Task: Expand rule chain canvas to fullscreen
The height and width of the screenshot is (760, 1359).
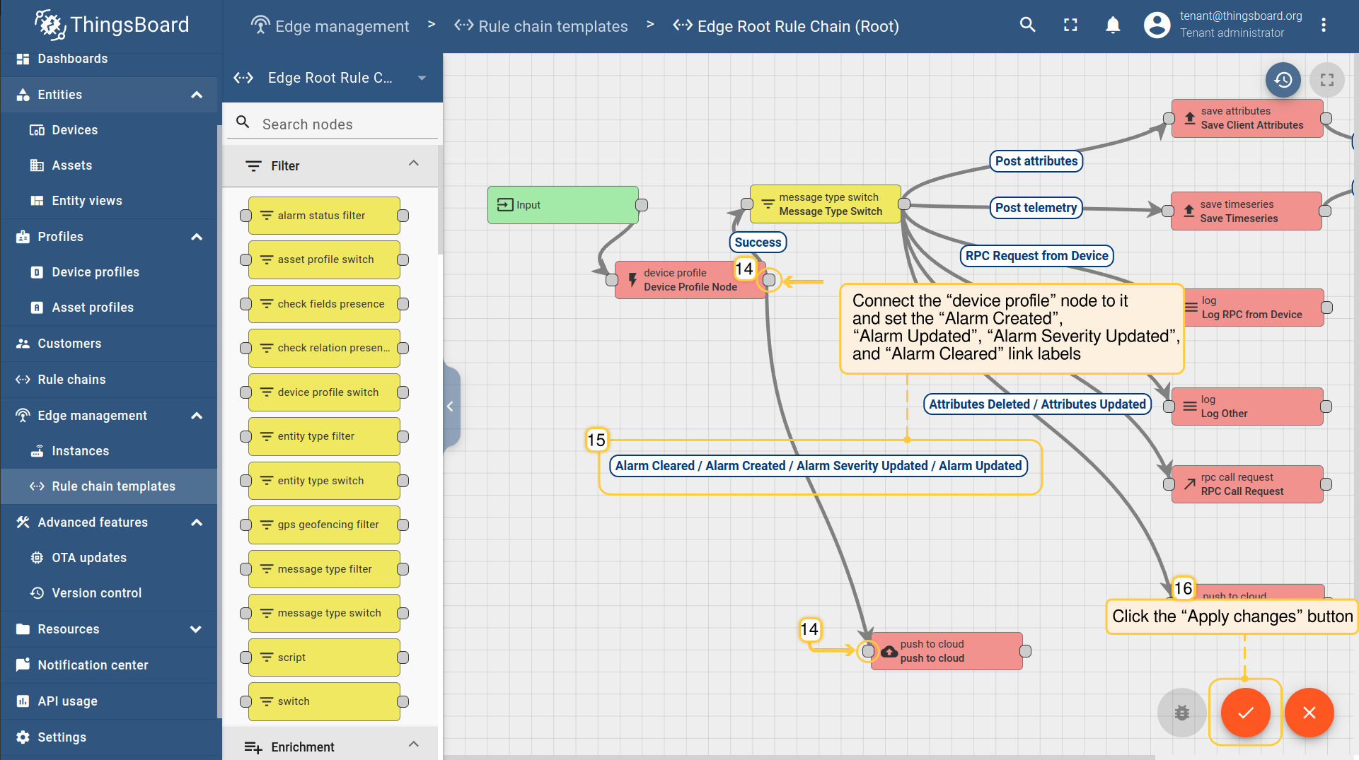Action: tap(1326, 80)
